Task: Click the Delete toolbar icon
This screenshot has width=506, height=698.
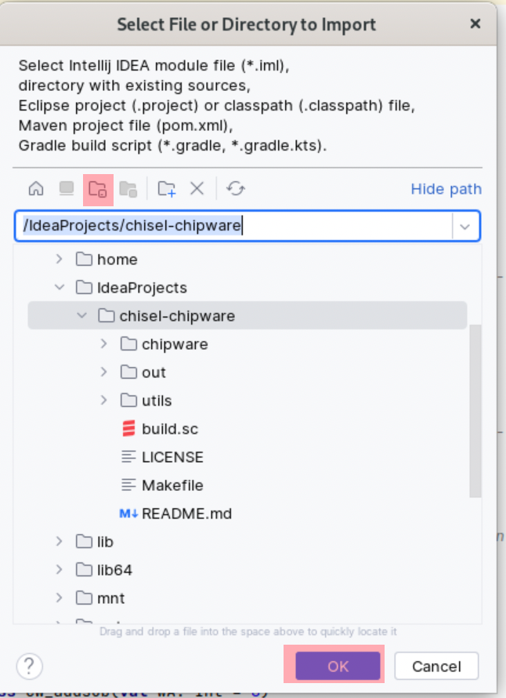Action: point(197,189)
